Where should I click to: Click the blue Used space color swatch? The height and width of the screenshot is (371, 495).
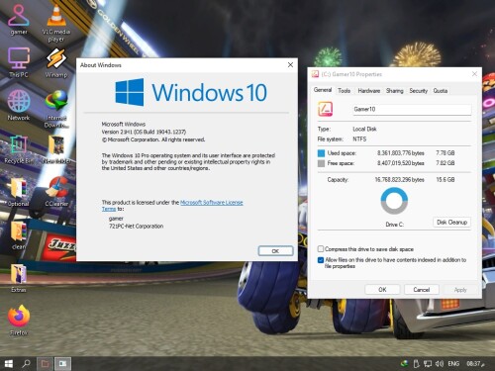[321, 153]
